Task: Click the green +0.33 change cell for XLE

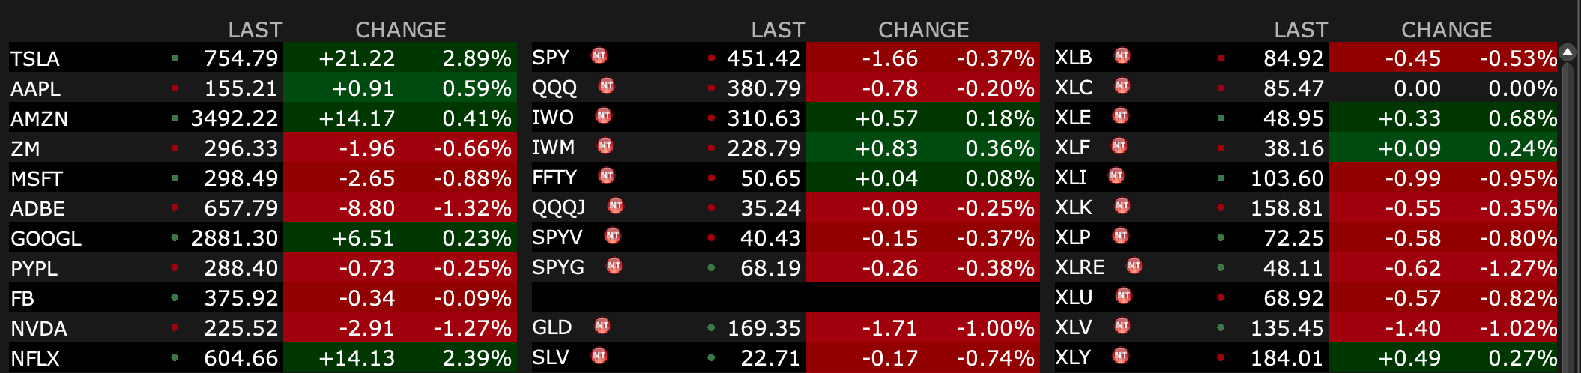Action: click(1409, 118)
